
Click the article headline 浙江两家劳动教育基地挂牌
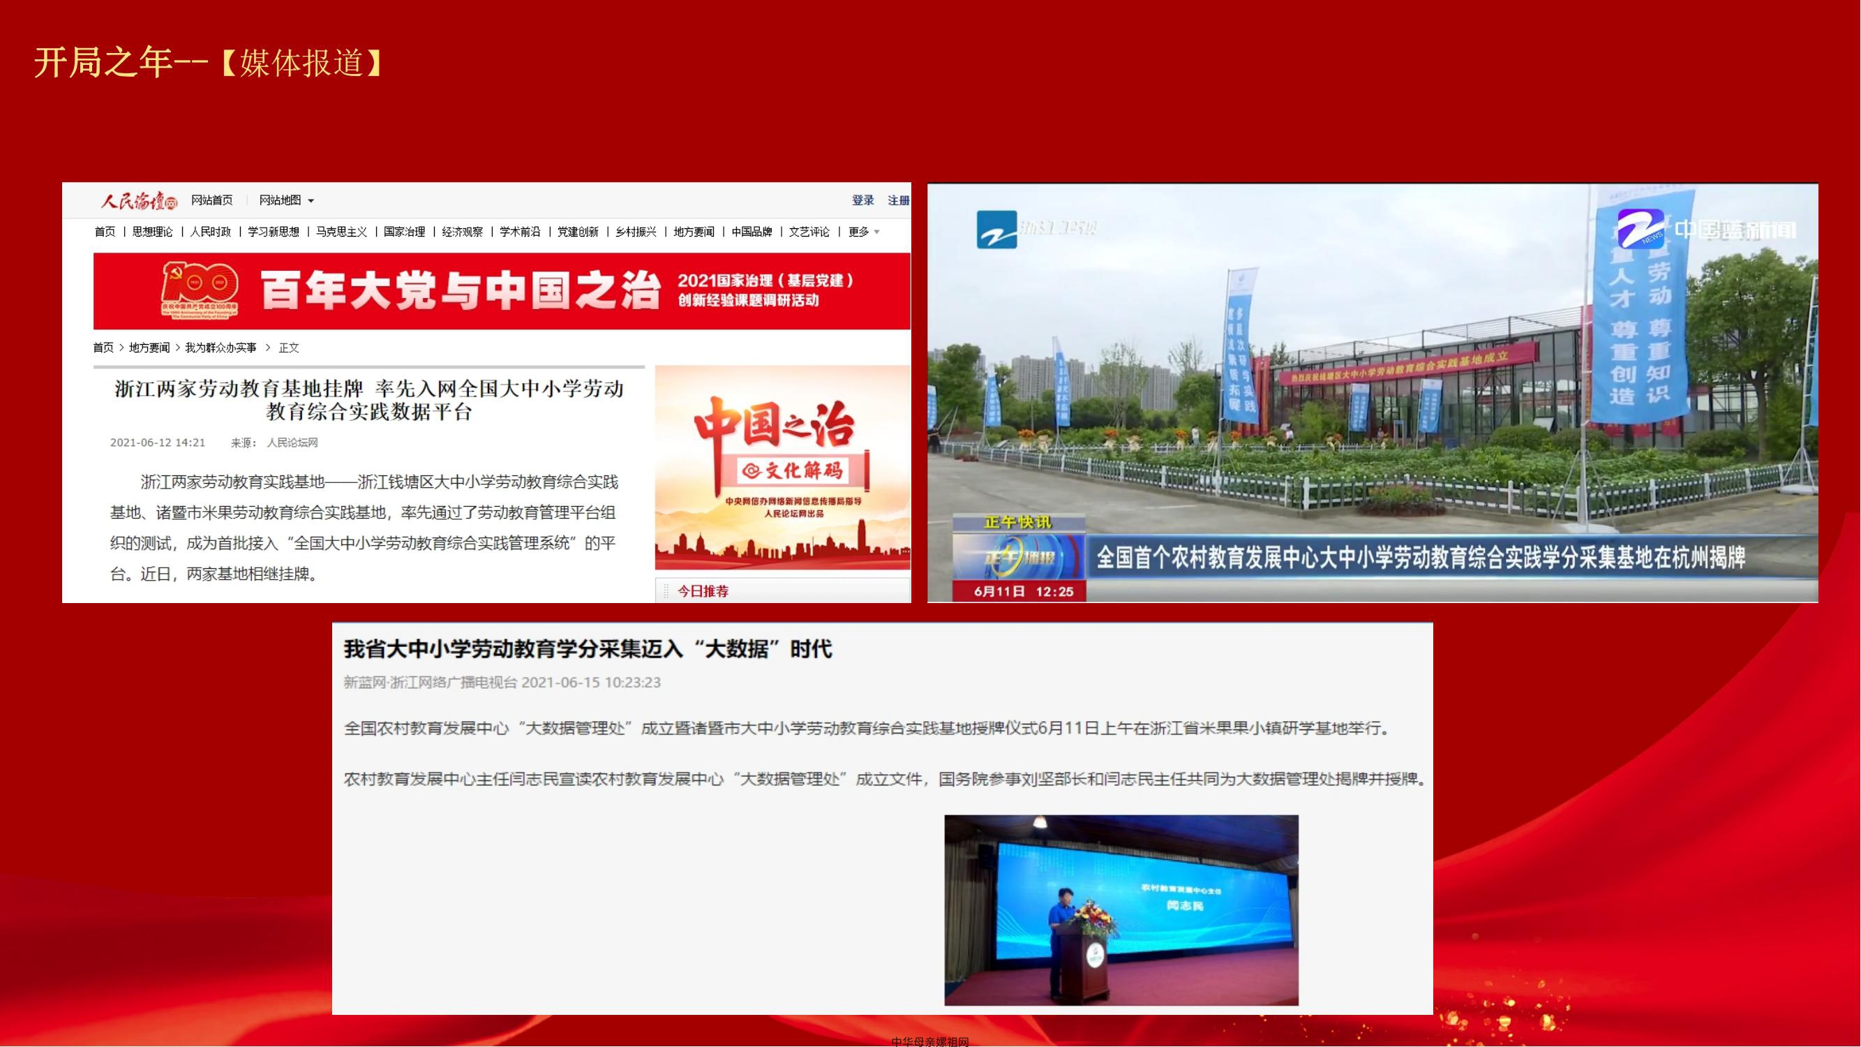[x=369, y=400]
